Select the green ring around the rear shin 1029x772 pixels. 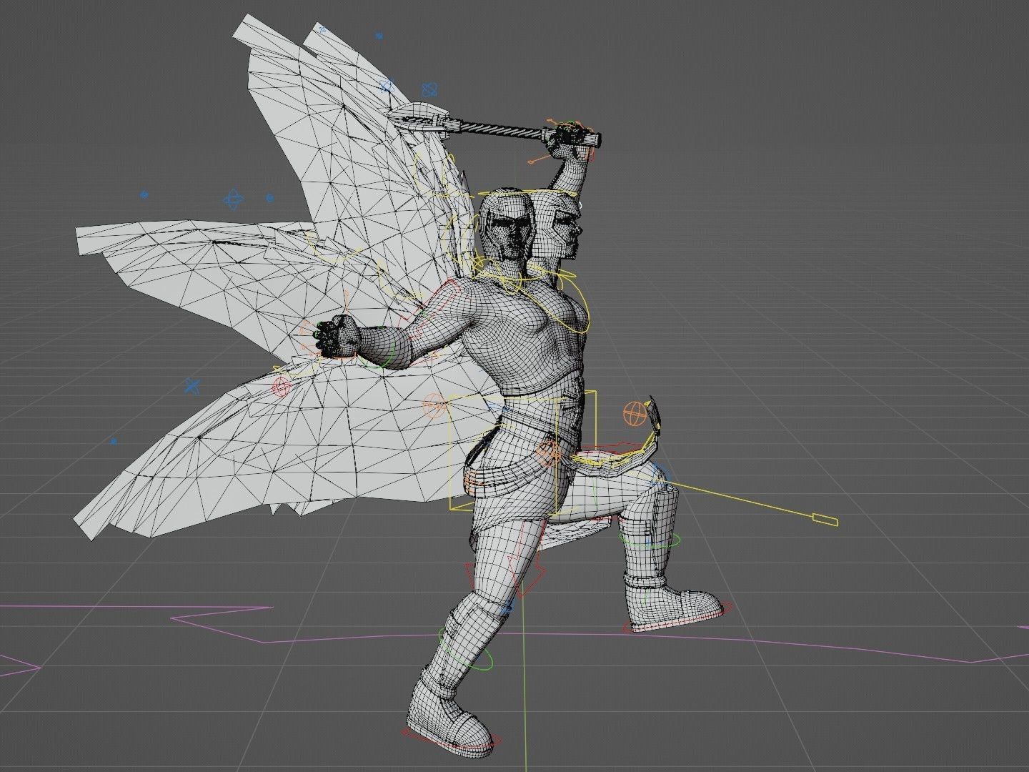tap(648, 542)
